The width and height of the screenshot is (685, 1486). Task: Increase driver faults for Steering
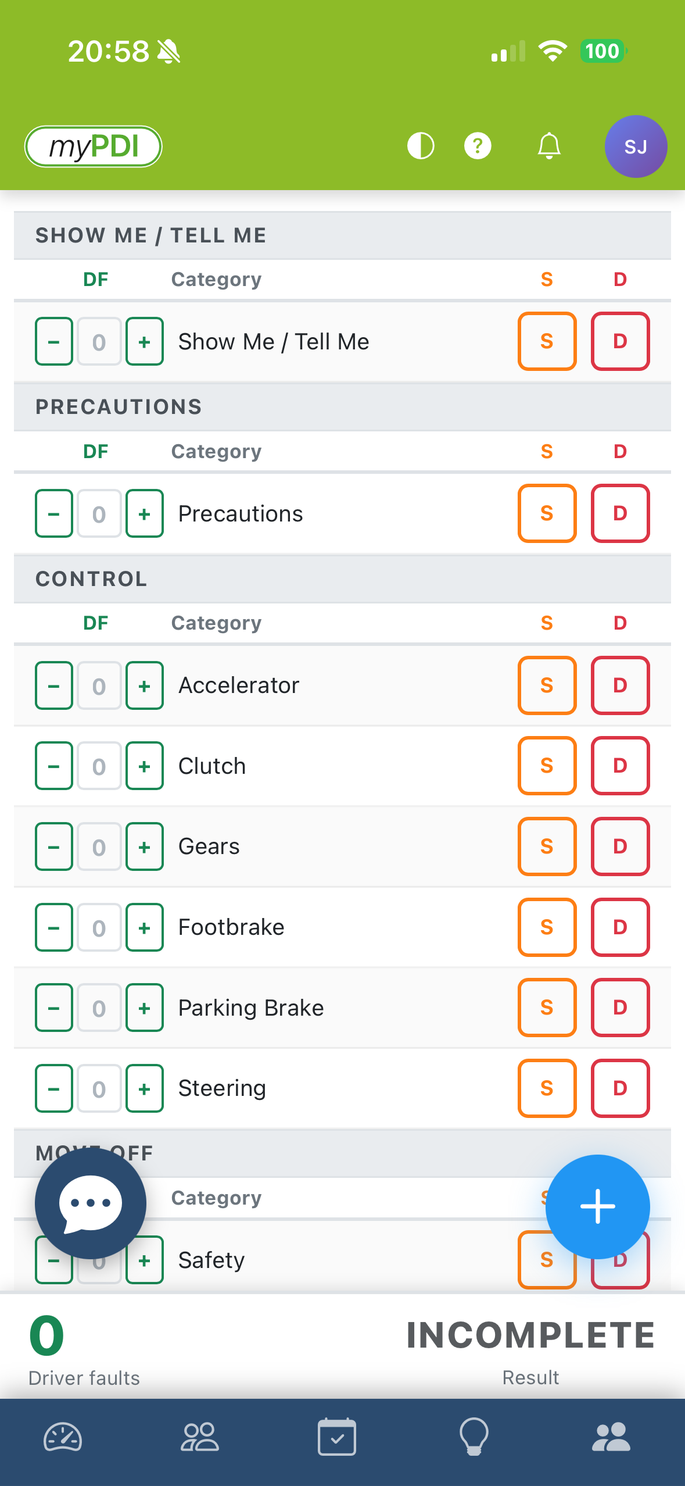click(145, 1089)
